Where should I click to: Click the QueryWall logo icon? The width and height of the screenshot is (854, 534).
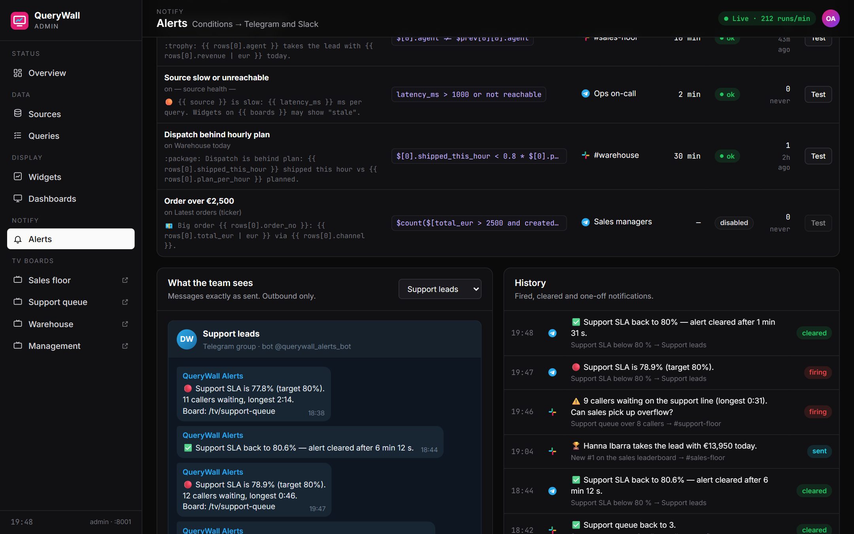click(19, 21)
